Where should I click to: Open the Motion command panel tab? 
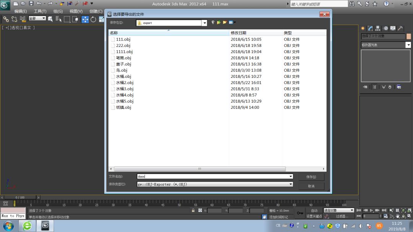[x=385, y=28]
